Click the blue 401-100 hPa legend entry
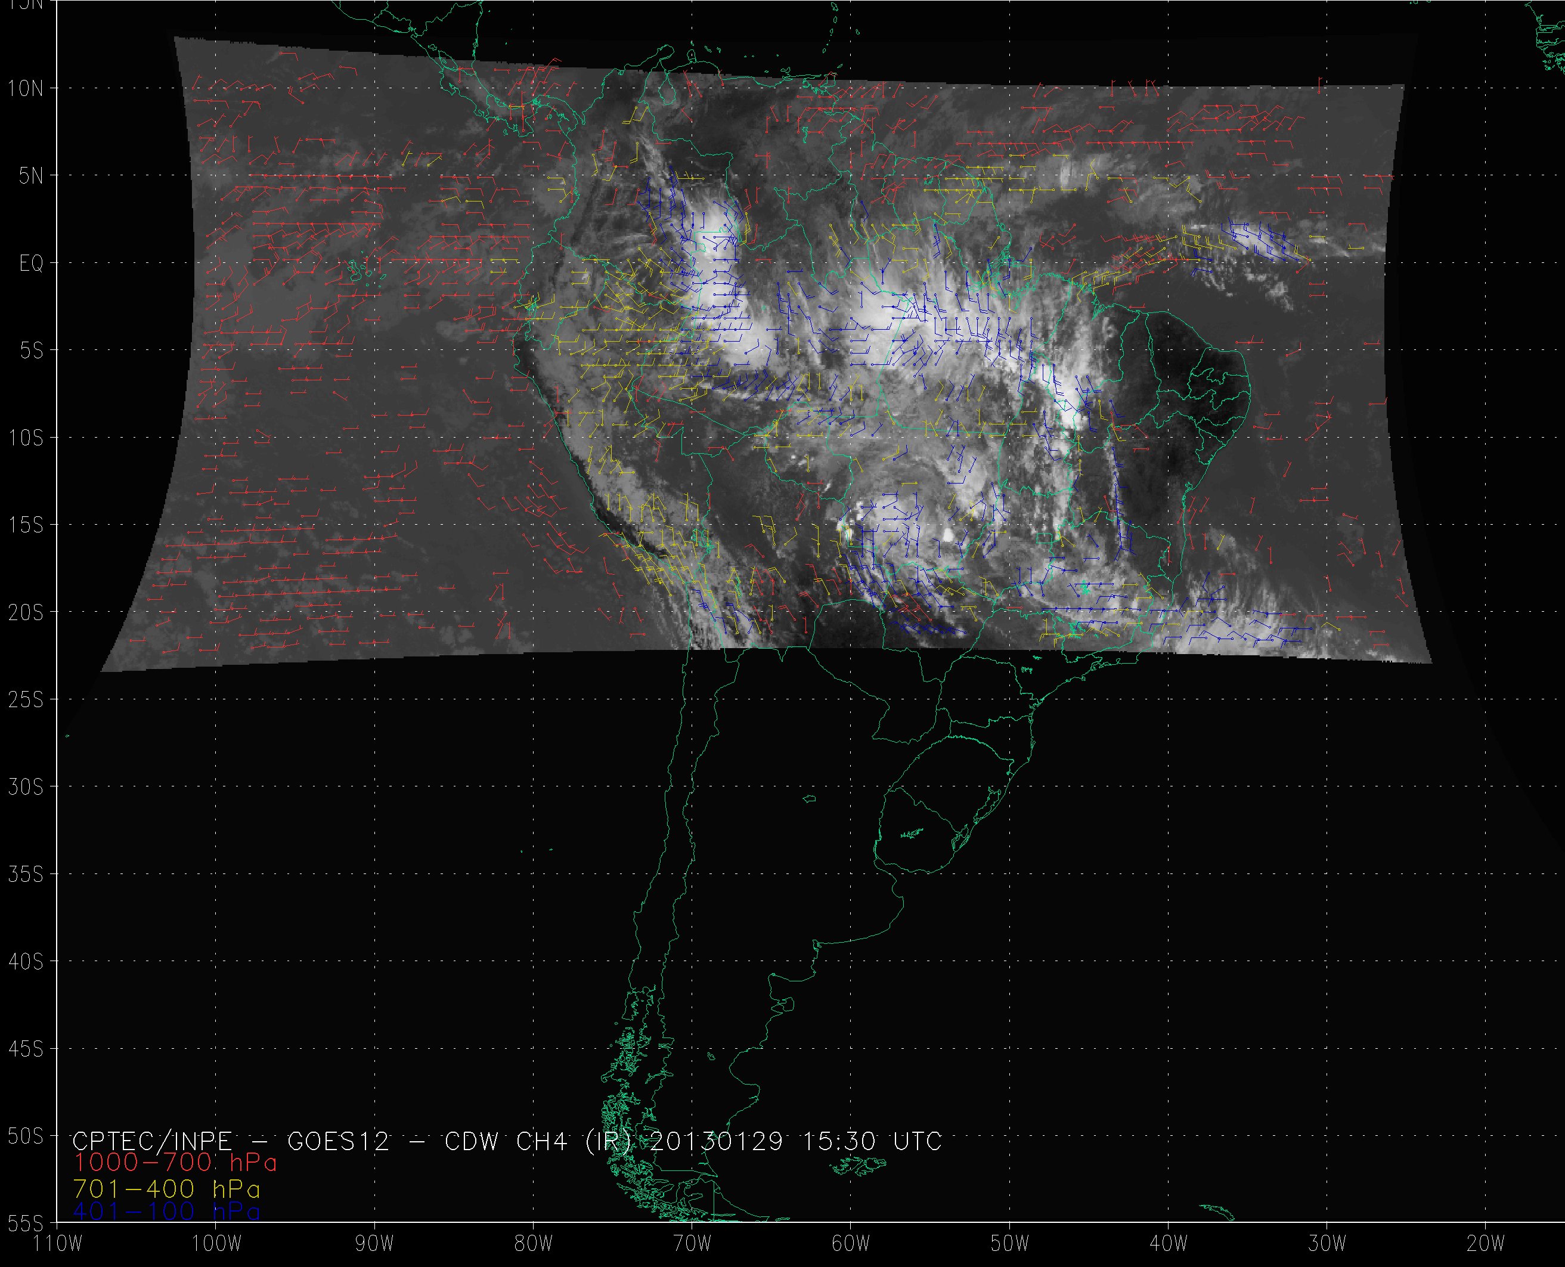This screenshot has width=1565, height=1267. pos(166,1212)
